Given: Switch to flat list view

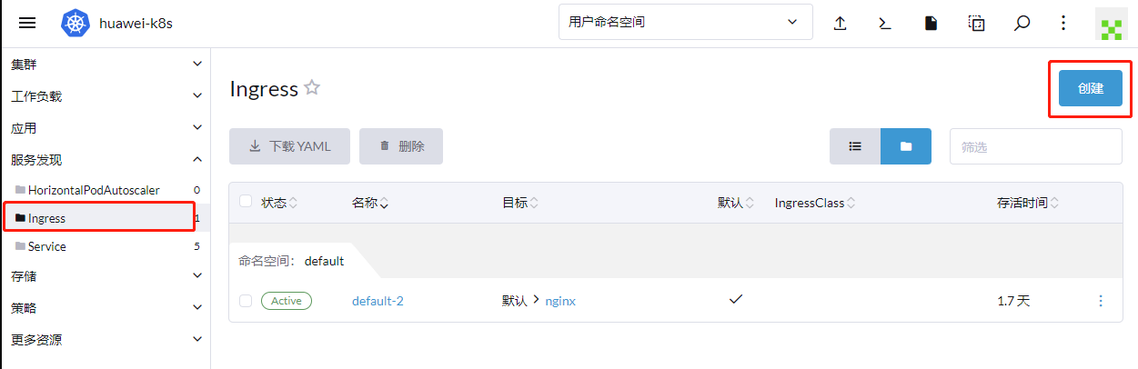Looking at the screenshot, I should (x=855, y=146).
